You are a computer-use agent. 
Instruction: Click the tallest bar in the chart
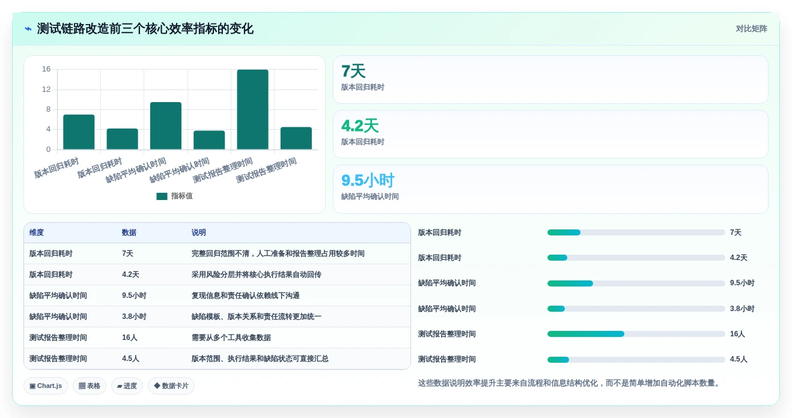point(252,109)
